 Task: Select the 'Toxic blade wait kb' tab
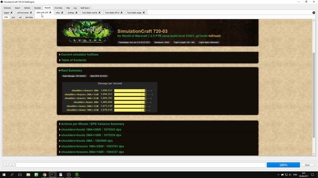tap(89, 12)
